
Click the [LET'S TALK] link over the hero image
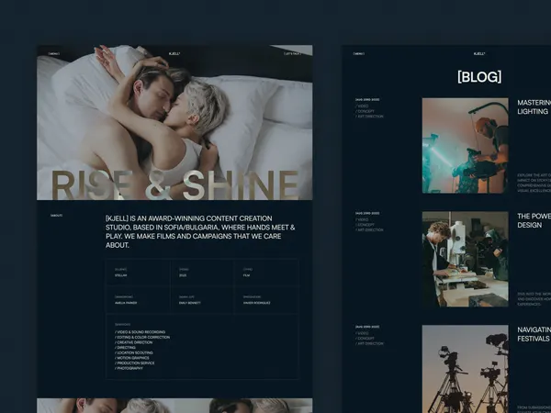point(292,54)
